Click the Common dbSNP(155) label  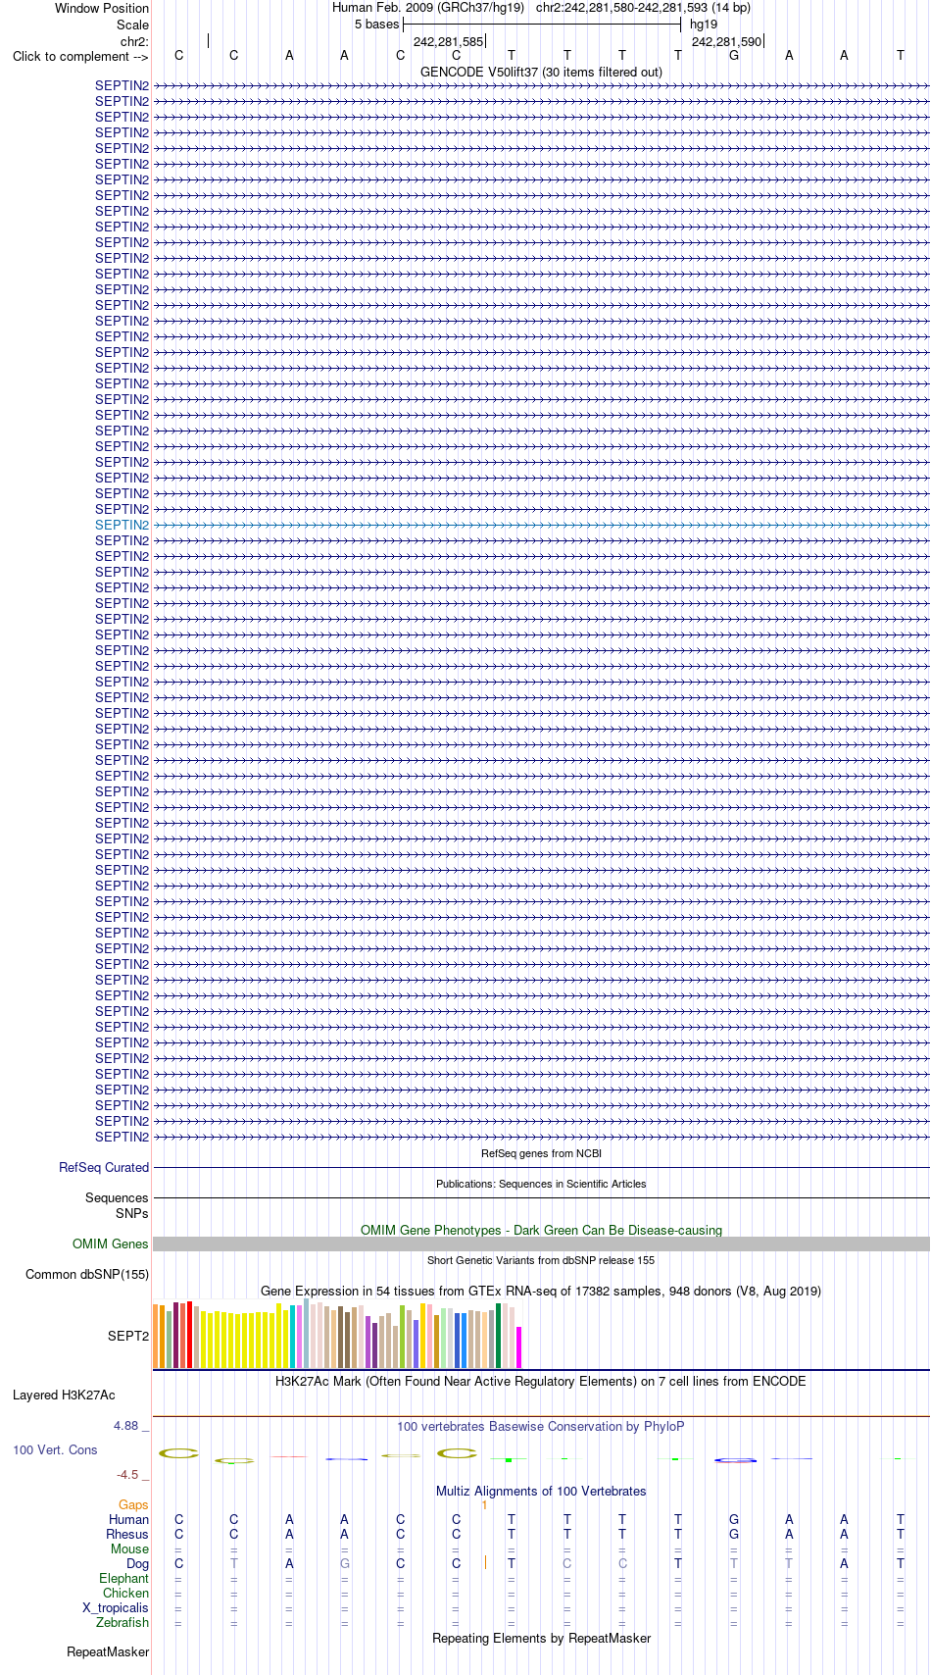pyautogui.click(x=87, y=1274)
